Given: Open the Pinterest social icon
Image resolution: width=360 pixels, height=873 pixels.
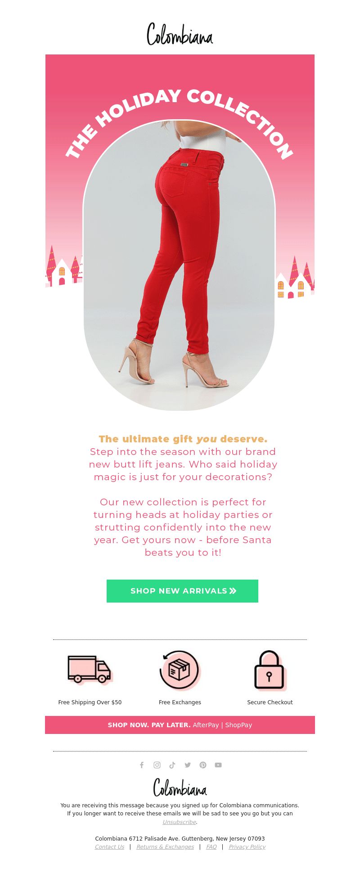Looking at the screenshot, I should (203, 765).
